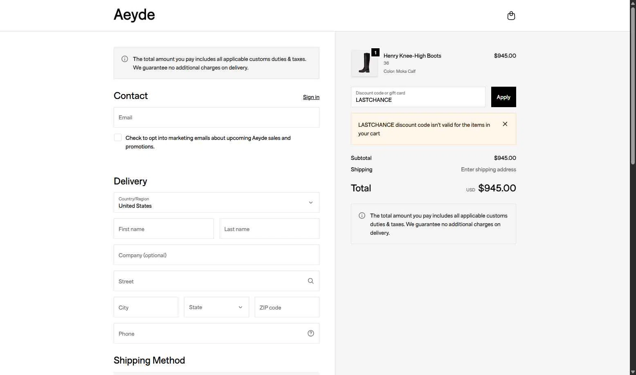Viewport: 636px width, 375px height.
Task: Focus the Last name field
Action: tap(270, 229)
